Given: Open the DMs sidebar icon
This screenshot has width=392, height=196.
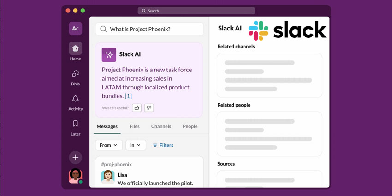Looking at the screenshot, I should click(x=76, y=73).
